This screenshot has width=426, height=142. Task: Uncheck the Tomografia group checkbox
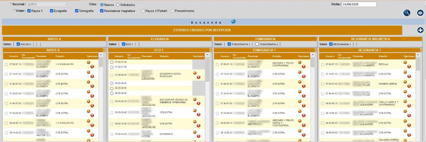point(77,11)
